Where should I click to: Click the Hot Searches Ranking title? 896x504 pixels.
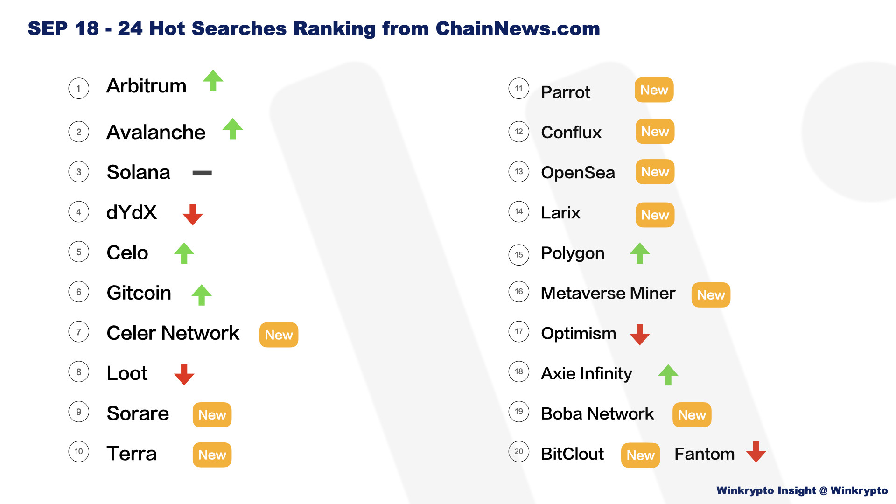pos(314,28)
